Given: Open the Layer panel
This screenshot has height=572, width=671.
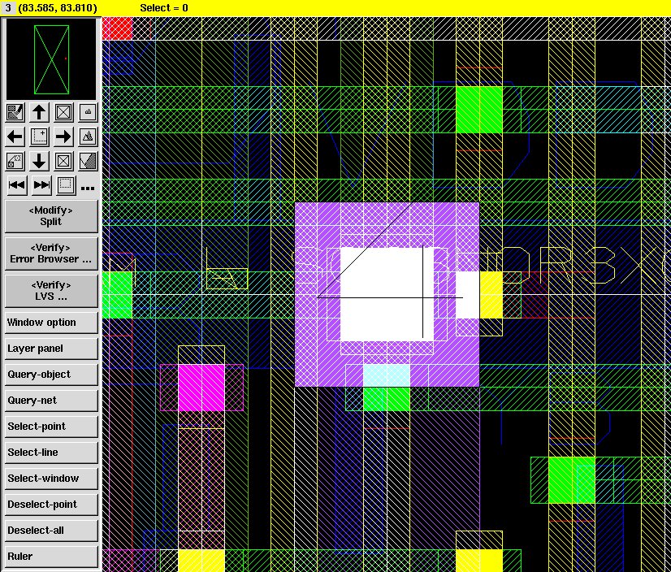Looking at the screenshot, I should 51,349.
